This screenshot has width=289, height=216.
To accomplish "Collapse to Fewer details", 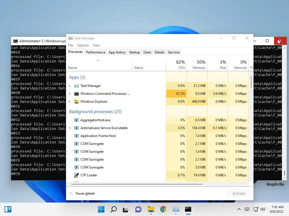I will coord(82,193).
